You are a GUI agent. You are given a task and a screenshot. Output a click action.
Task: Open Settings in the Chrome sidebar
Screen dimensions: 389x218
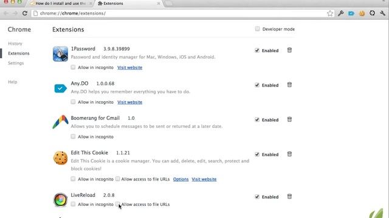click(16, 63)
